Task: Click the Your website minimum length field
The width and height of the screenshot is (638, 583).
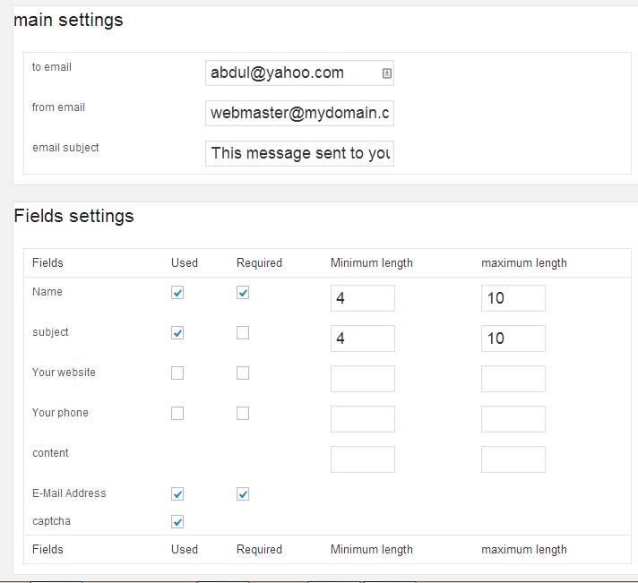Action: click(363, 379)
